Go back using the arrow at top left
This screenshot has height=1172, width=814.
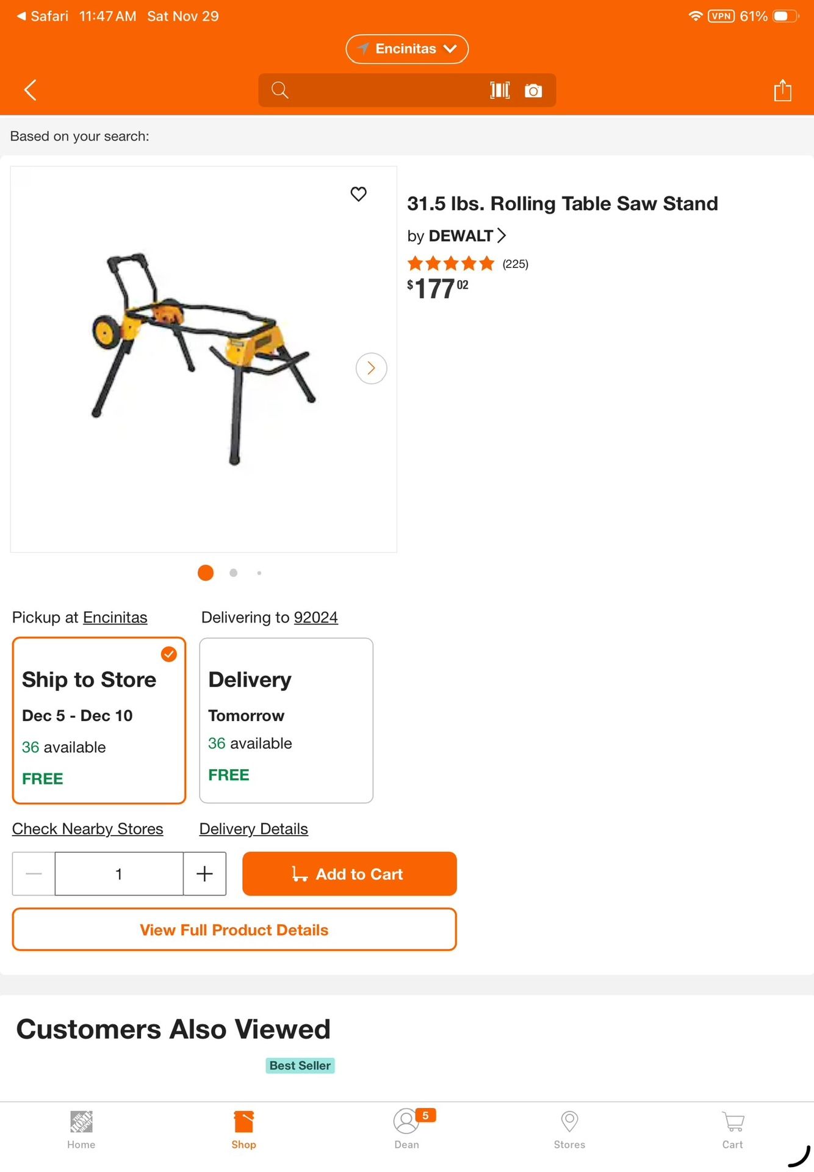(x=30, y=90)
